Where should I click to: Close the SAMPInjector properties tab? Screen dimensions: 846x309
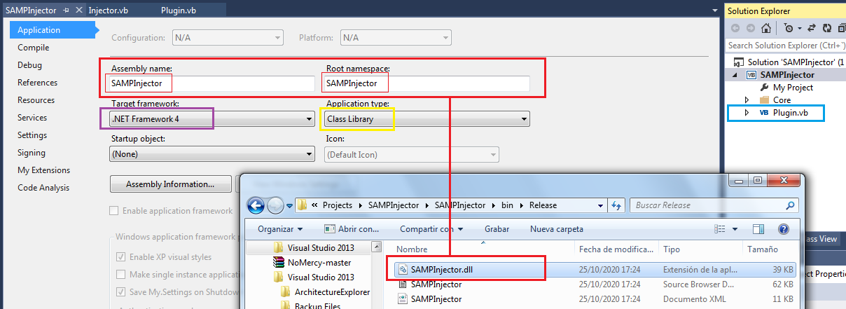point(78,11)
